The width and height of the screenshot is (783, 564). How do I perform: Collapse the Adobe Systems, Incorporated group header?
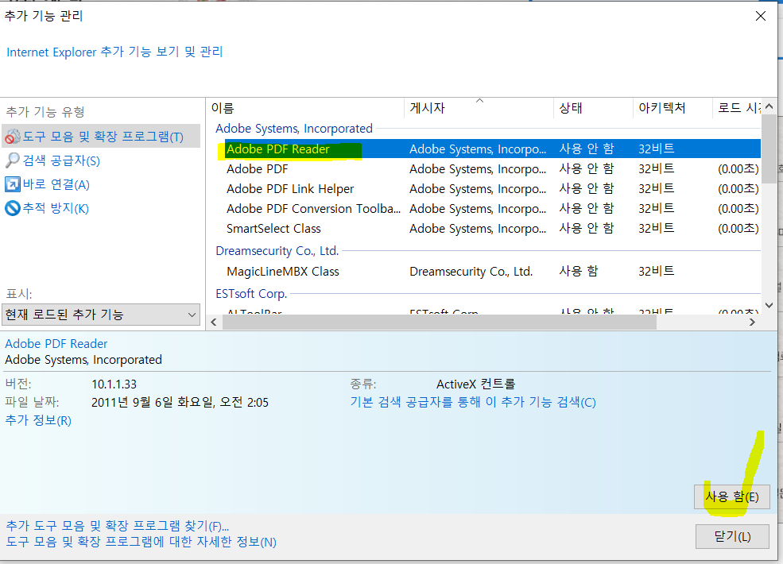(x=294, y=128)
